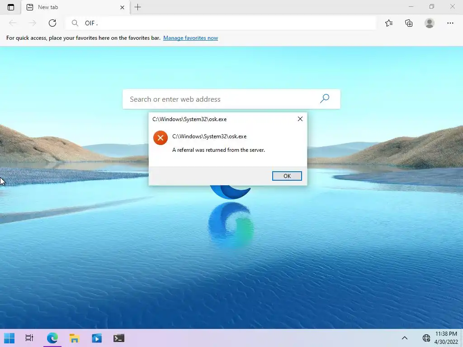Open the tab actions menu icon
The width and height of the screenshot is (463, 347).
[11, 7]
